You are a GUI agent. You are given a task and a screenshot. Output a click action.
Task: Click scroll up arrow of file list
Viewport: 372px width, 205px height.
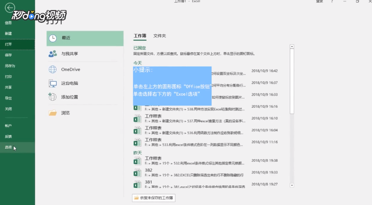(x=292, y=47)
